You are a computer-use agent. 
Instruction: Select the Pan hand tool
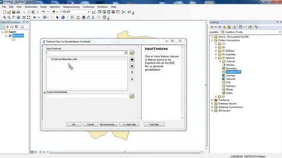pyautogui.click(x=14, y=18)
